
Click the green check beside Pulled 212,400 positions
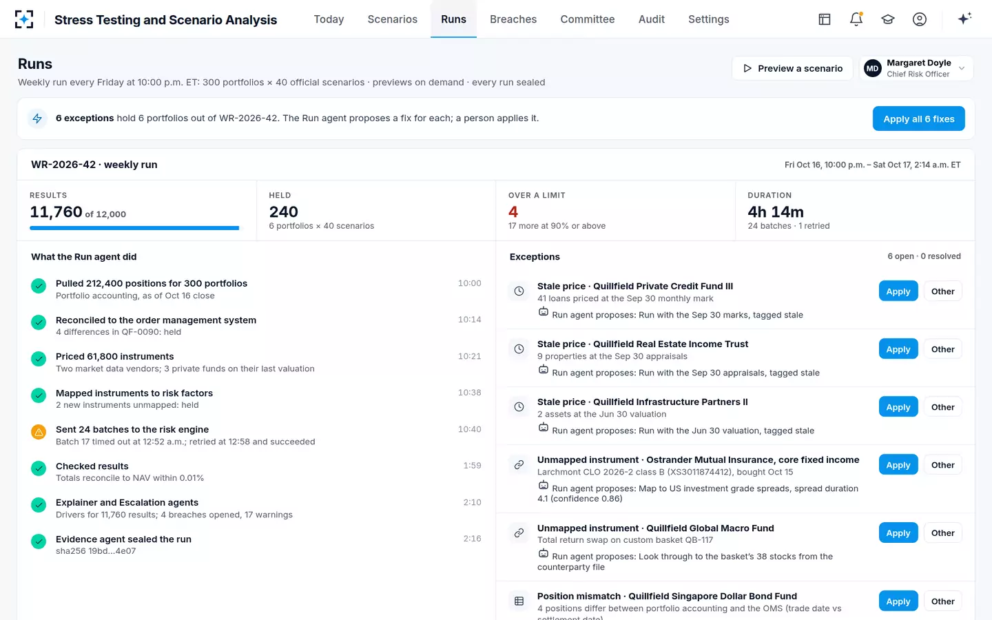click(39, 286)
